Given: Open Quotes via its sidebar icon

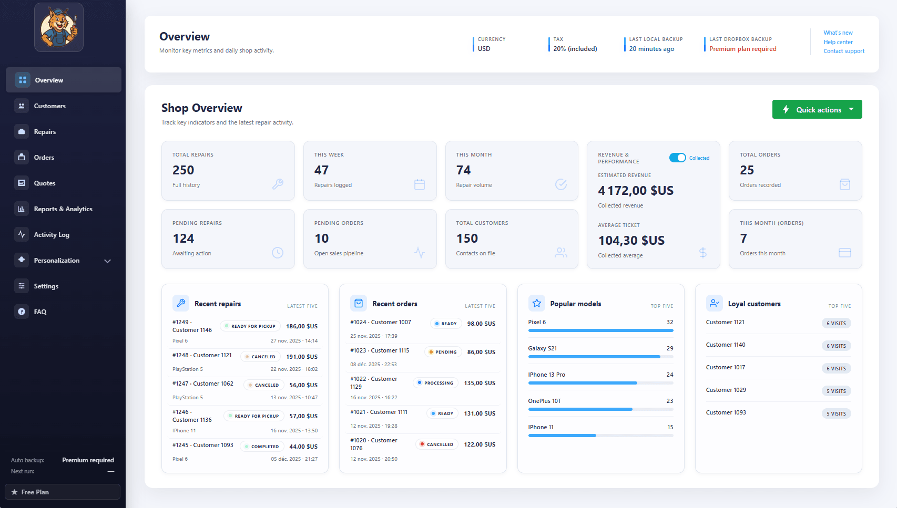Looking at the screenshot, I should pos(22,183).
